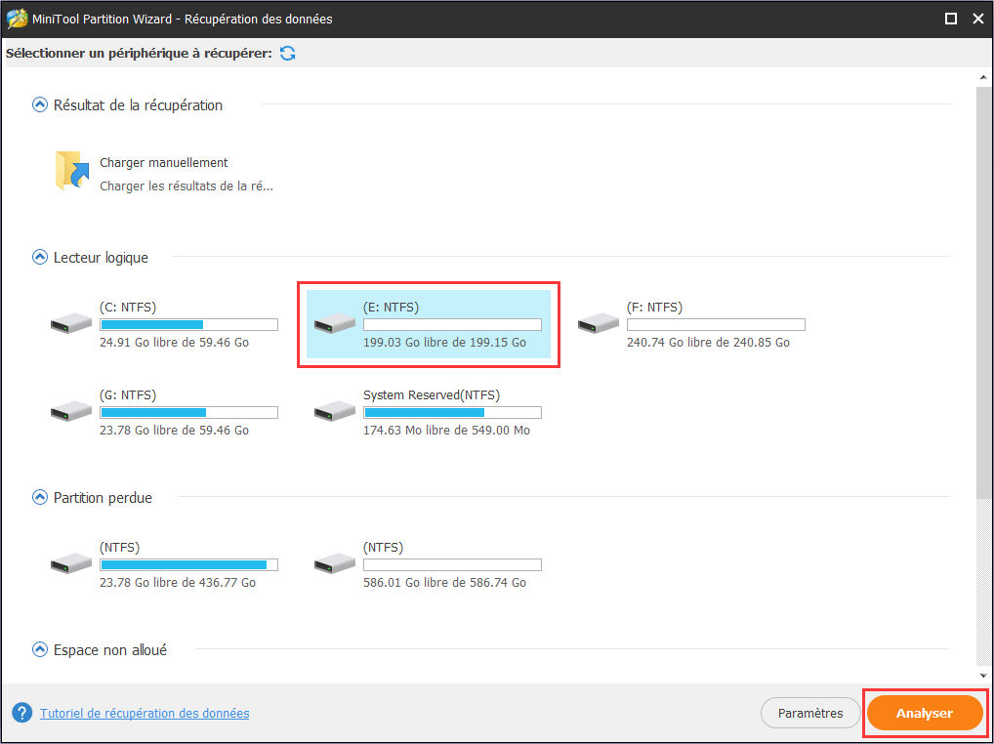Select the 586.74 Go lost partition icon
This screenshot has width=994, height=744.
[335, 564]
